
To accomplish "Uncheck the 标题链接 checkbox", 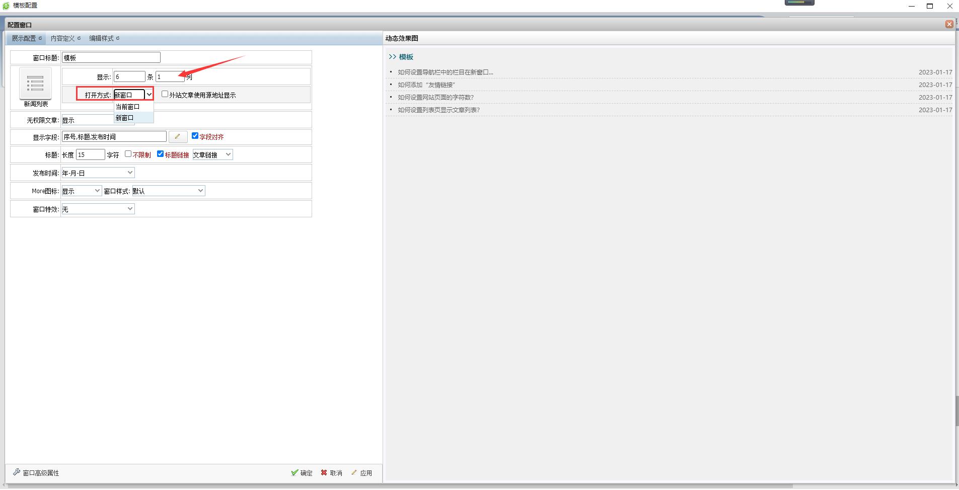I will coord(160,154).
